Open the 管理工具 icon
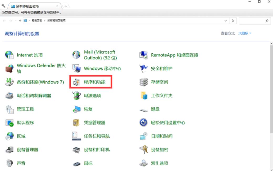The width and height of the screenshot is (273, 171). pyautogui.click(x=9, y=109)
